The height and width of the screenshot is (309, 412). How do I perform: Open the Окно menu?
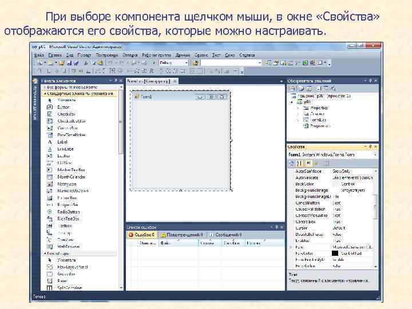tap(229, 55)
